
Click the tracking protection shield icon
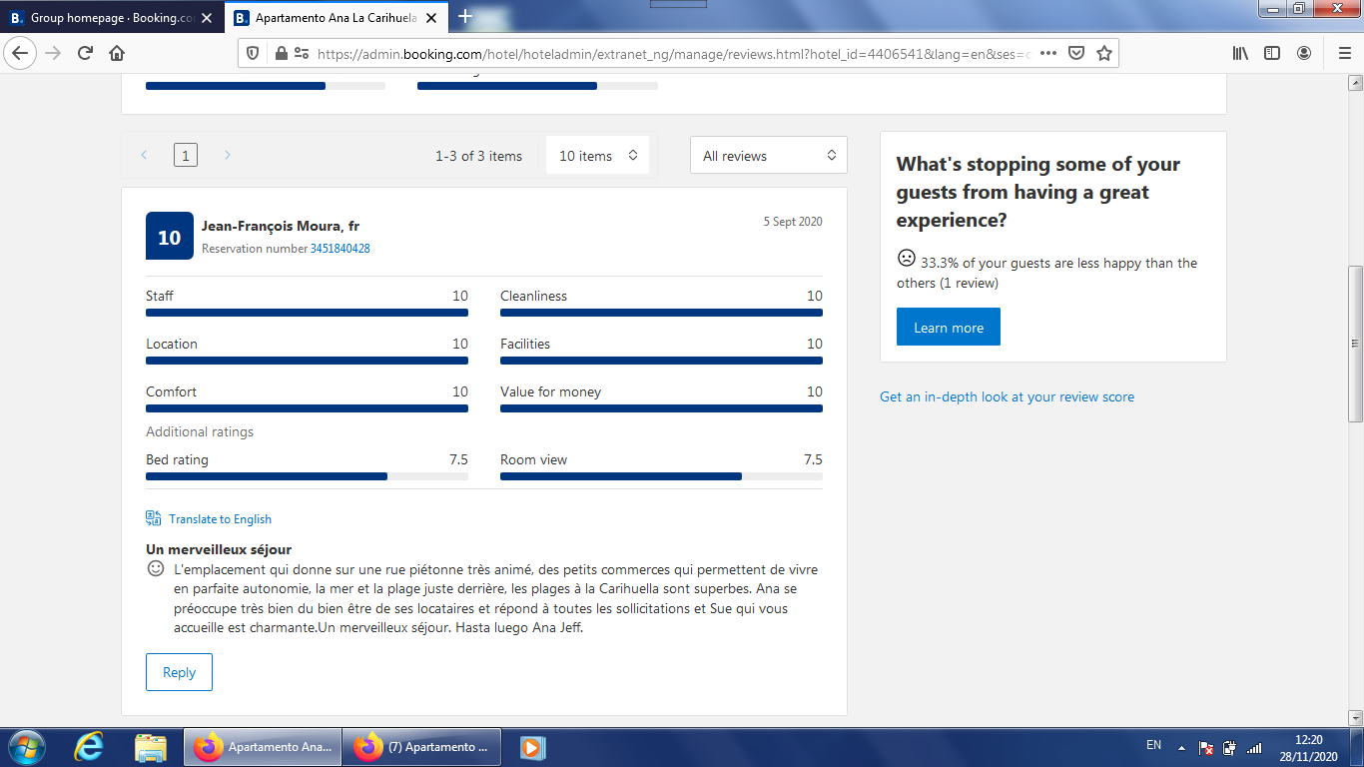click(253, 53)
